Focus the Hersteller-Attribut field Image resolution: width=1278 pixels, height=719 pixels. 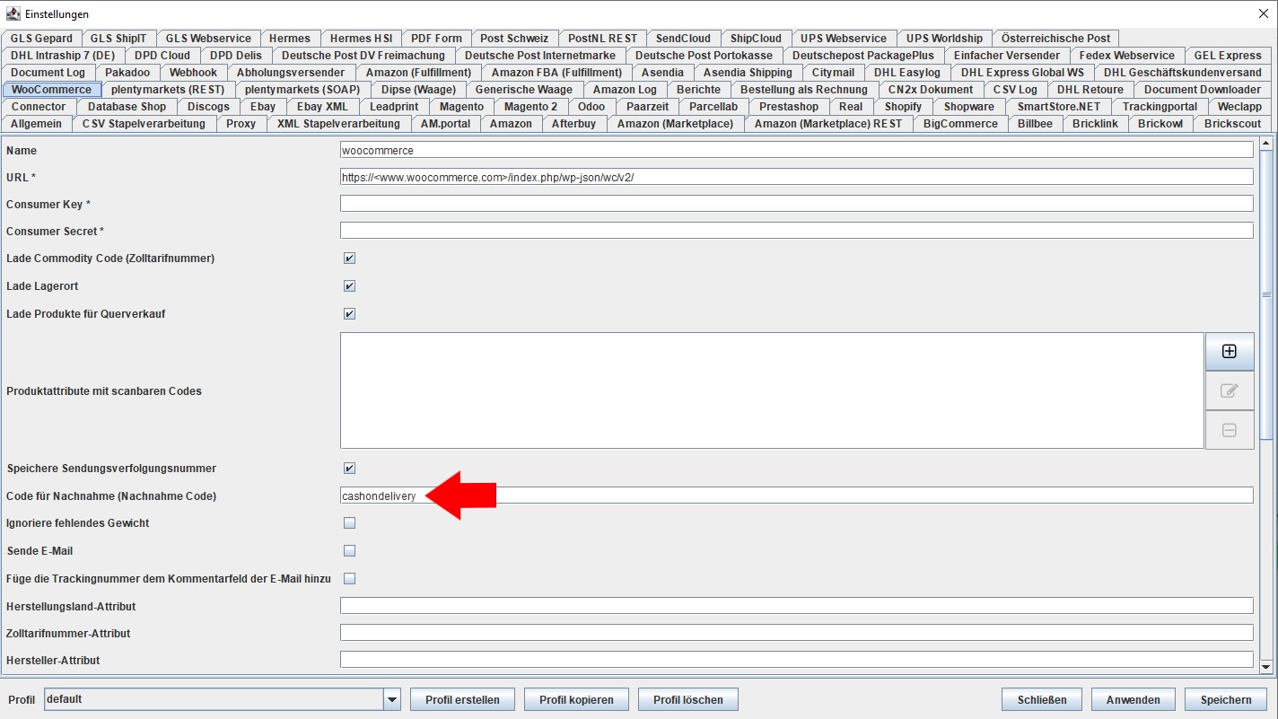point(796,660)
